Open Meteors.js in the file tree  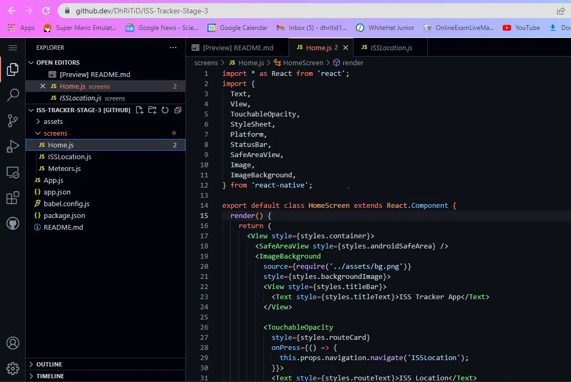[x=64, y=168]
